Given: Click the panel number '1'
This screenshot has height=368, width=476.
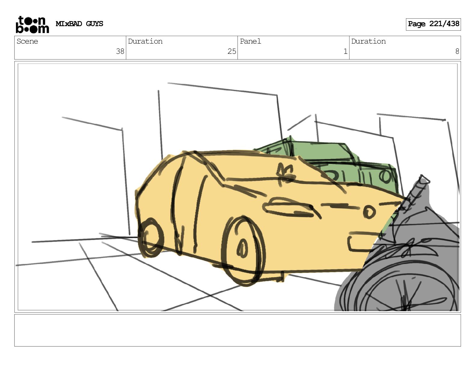Looking at the screenshot, I should point(346,51).
